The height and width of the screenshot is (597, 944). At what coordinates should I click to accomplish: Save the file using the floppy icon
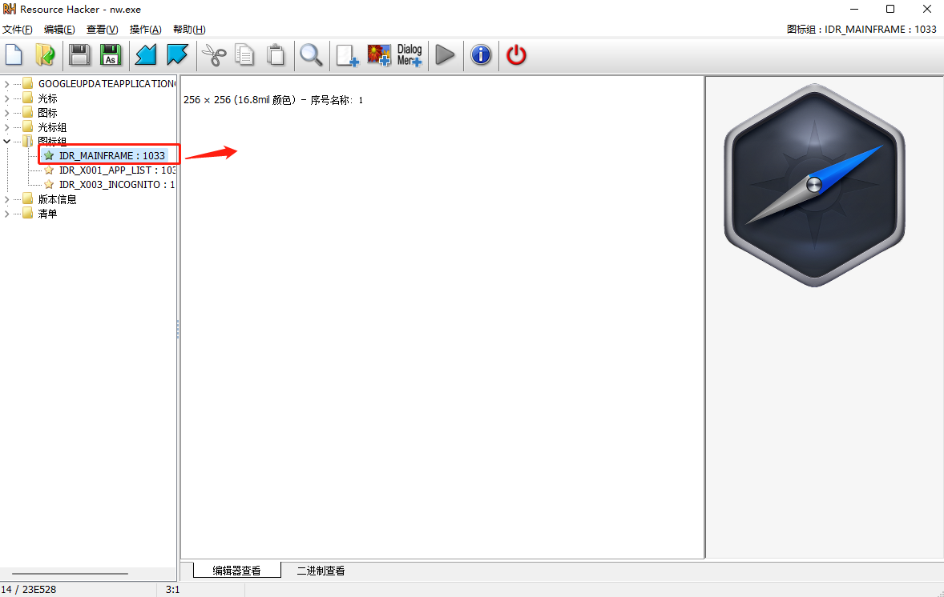coord(79,54)
